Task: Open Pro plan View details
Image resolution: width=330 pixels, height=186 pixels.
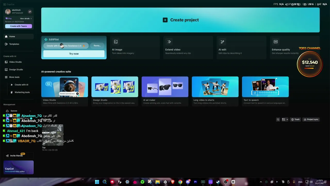Action: [26, 19]
